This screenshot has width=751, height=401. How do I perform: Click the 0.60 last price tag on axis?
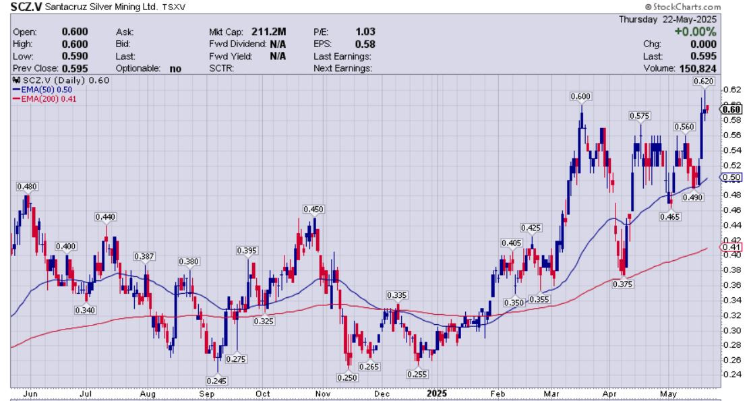(731, 109)
